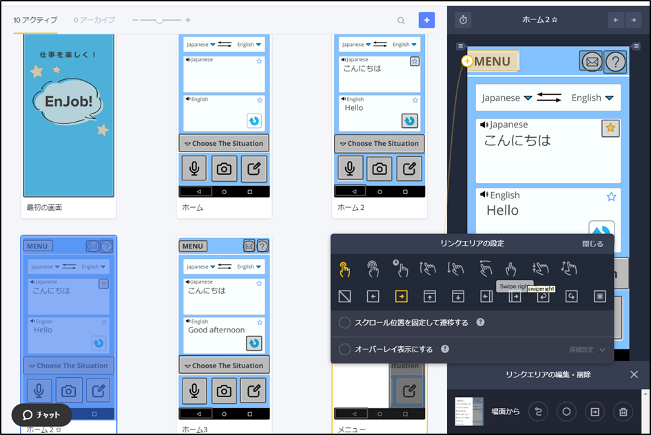Expand 詳細設定 chevron
The height and width of the screenshot is (435, 651).
pyautogui.click(x=602, y=350)
